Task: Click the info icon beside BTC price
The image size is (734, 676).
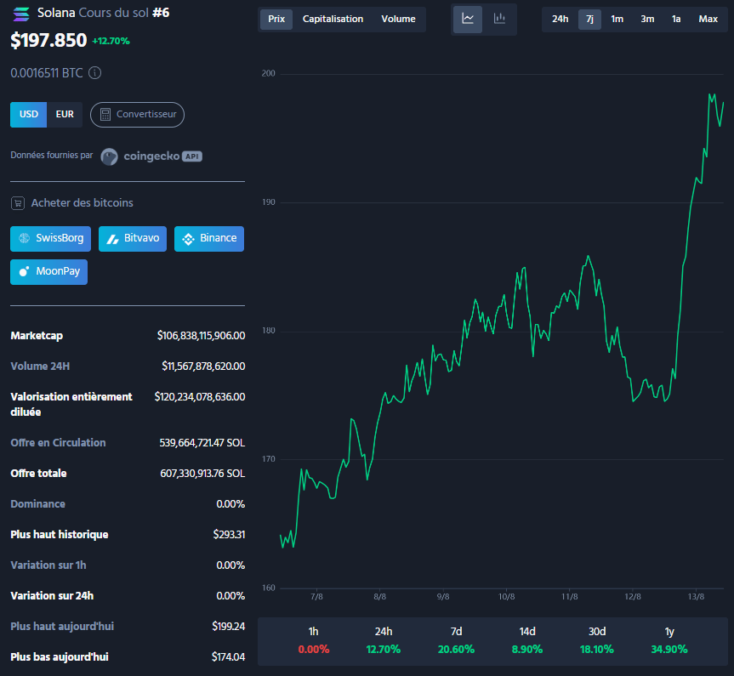Action: [x=95, y=73]
